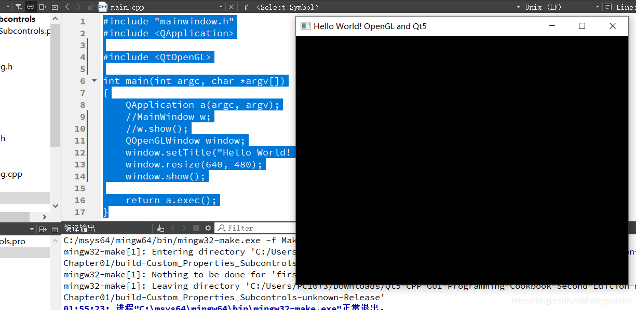Select the split editor icon in sidebar toolbar
This screenshot has width=636, height=310.
43,7
